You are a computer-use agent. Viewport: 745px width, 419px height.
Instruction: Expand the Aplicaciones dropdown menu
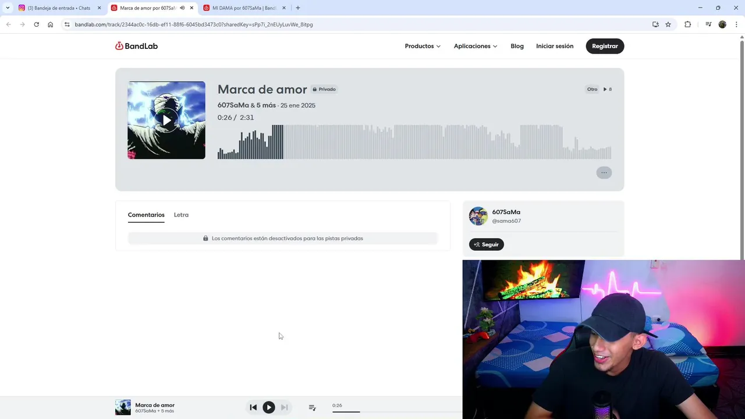[476, 46]
